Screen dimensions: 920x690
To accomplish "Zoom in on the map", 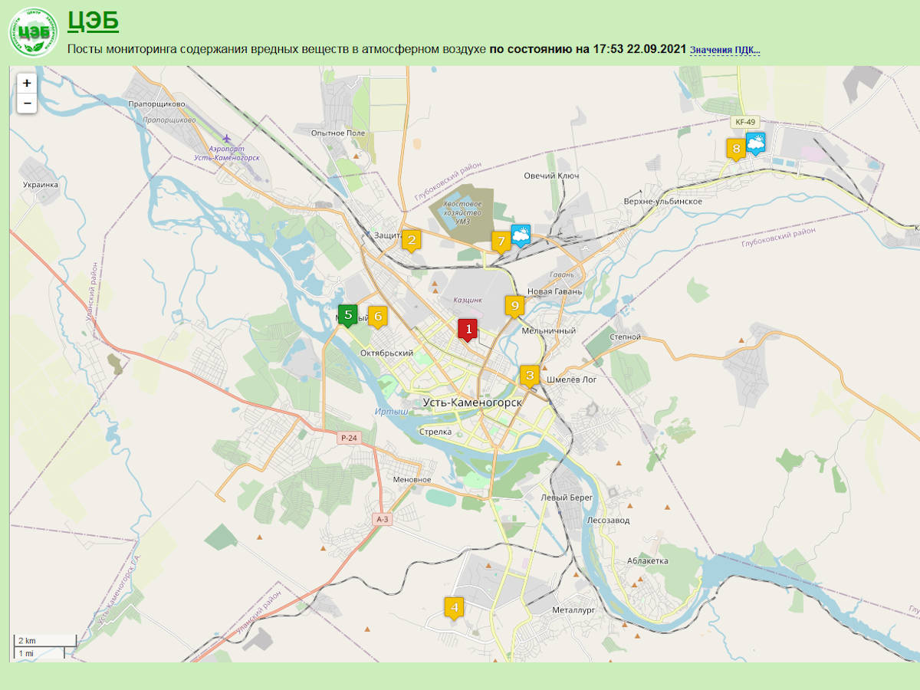I will tap(27, 83).
